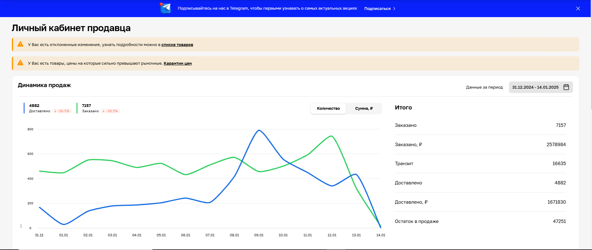Click Подписаться in the banner
This screenshot has height=250, width=592.
click(x=377, y=8)
